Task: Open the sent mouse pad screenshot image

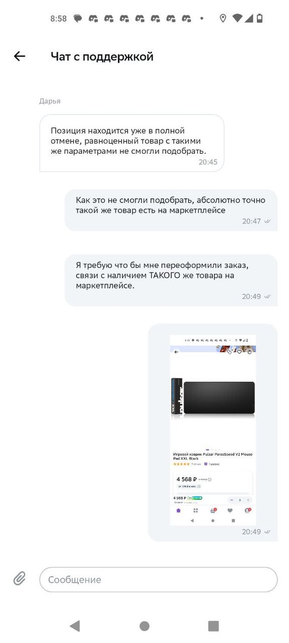Action: point(212,430)
